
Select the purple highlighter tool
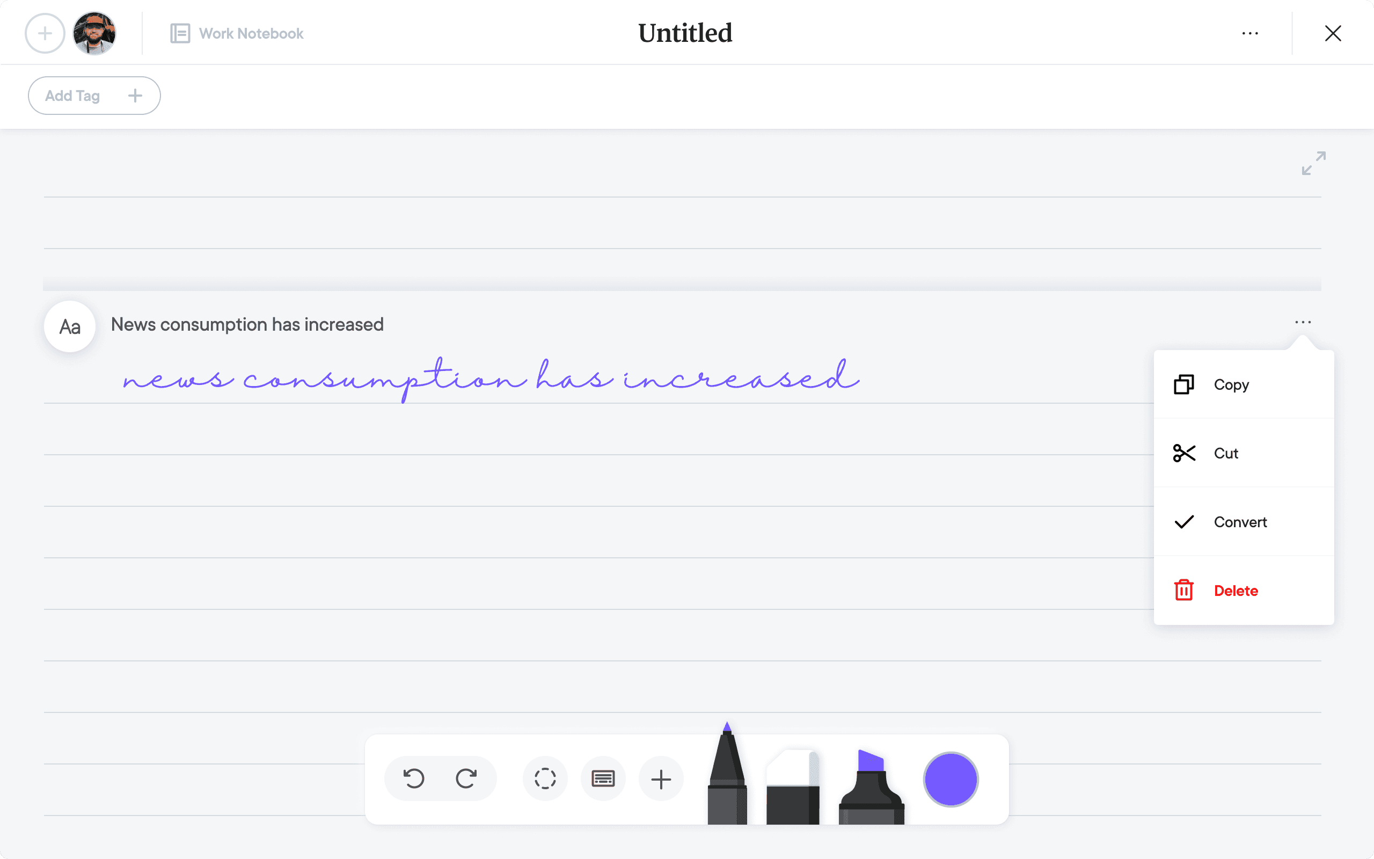click(x=871, y=787)
